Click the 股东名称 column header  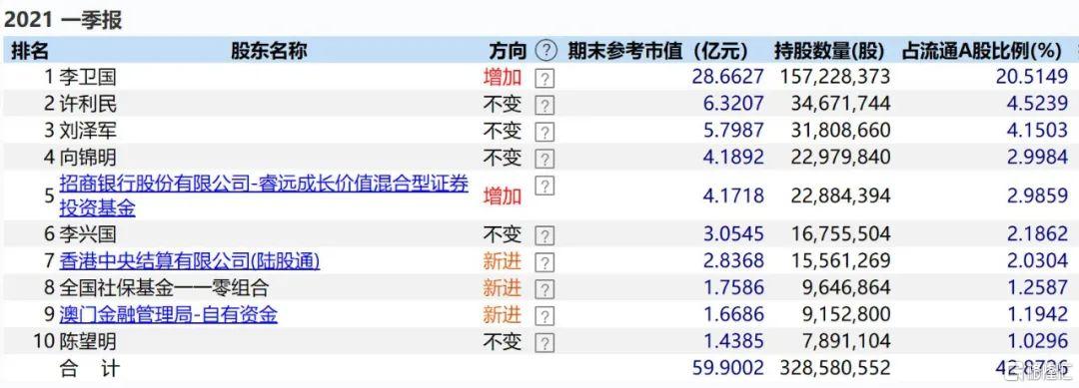(269, 50)
